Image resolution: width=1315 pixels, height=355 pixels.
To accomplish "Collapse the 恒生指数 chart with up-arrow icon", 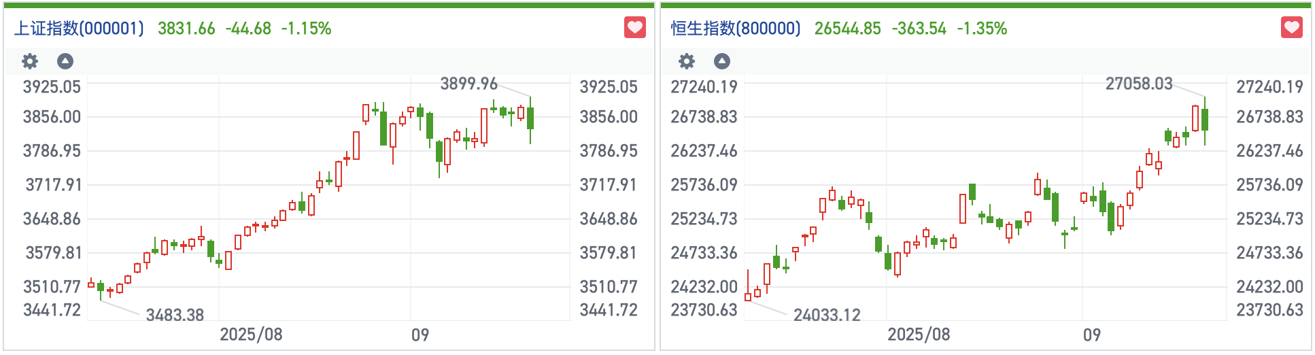I will pyautogui.click(x=722, y=61).
